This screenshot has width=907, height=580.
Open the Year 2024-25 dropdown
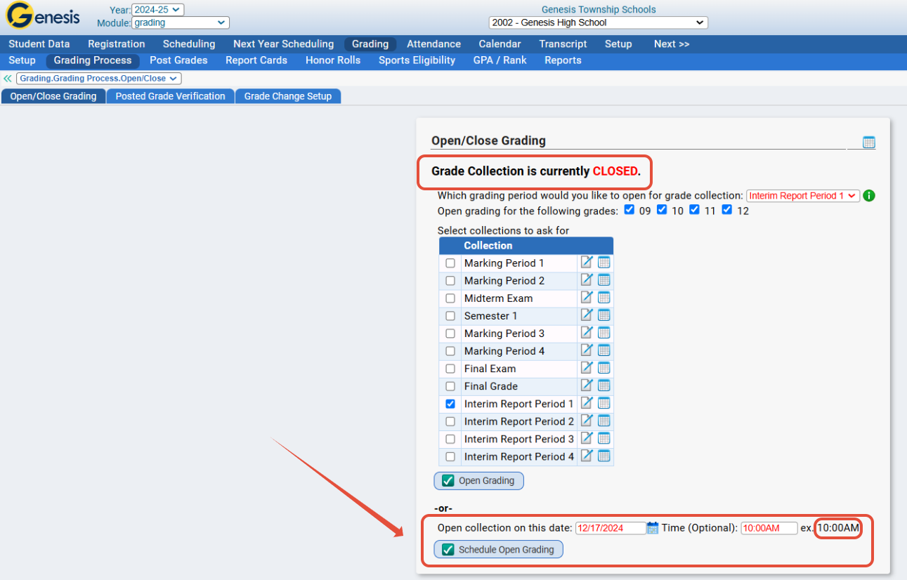(157, 10)
